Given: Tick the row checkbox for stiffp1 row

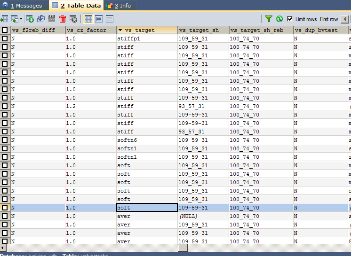Looking at the screenshot, I should (x=5, y=39).
